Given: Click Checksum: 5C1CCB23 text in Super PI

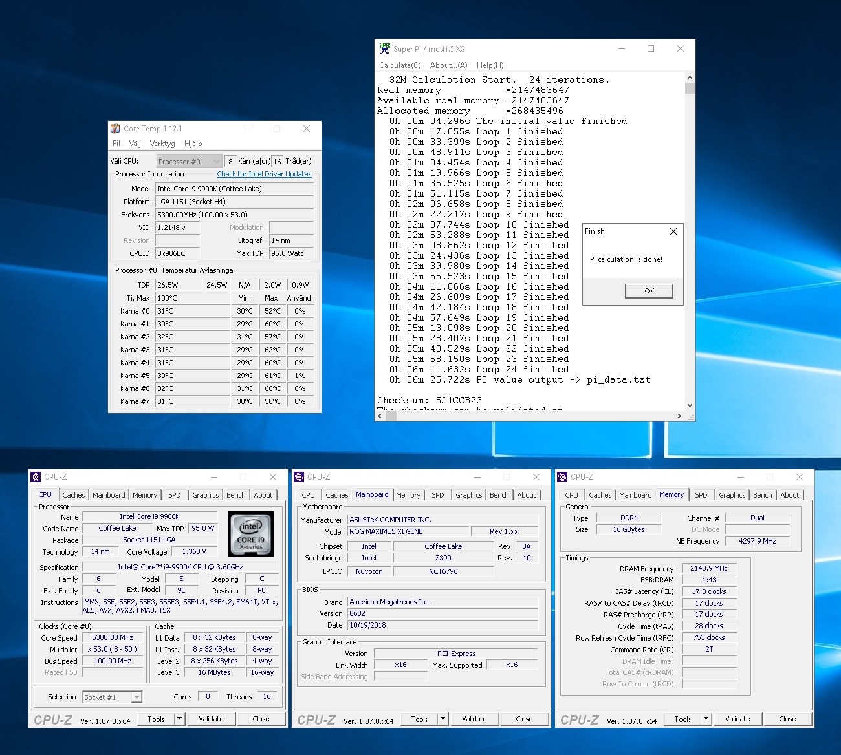Looking at the screenshot, I should [430, 400].
